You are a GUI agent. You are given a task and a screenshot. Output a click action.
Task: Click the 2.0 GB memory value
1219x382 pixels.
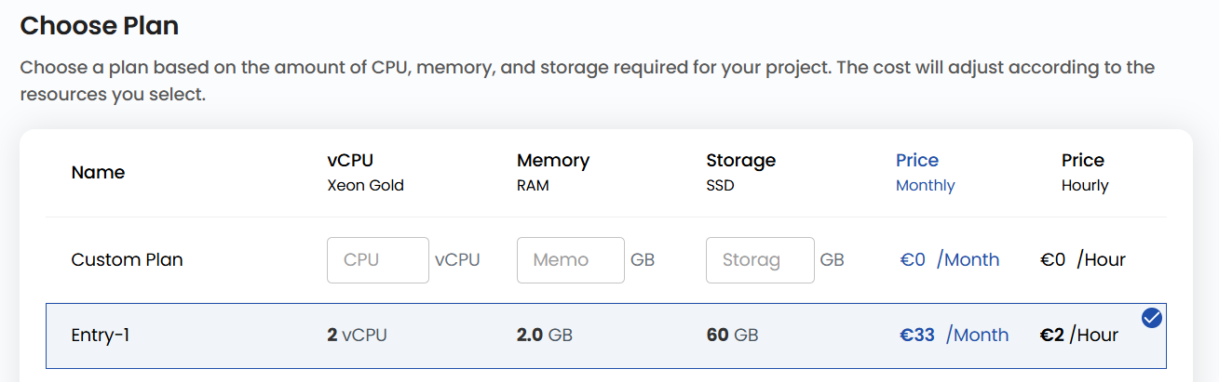coord(544,336)
